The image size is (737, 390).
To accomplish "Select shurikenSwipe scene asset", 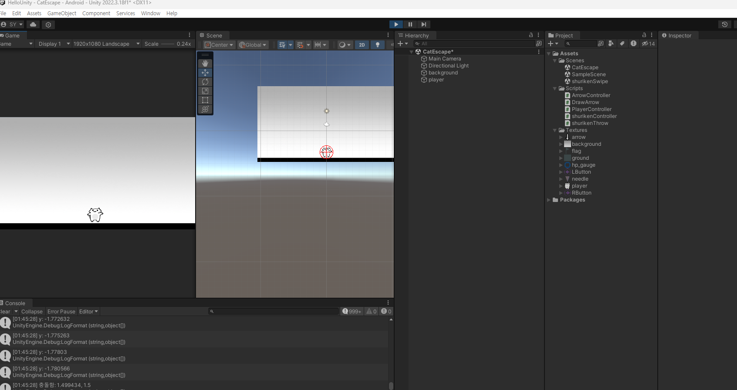I will [x=590, y=81].
